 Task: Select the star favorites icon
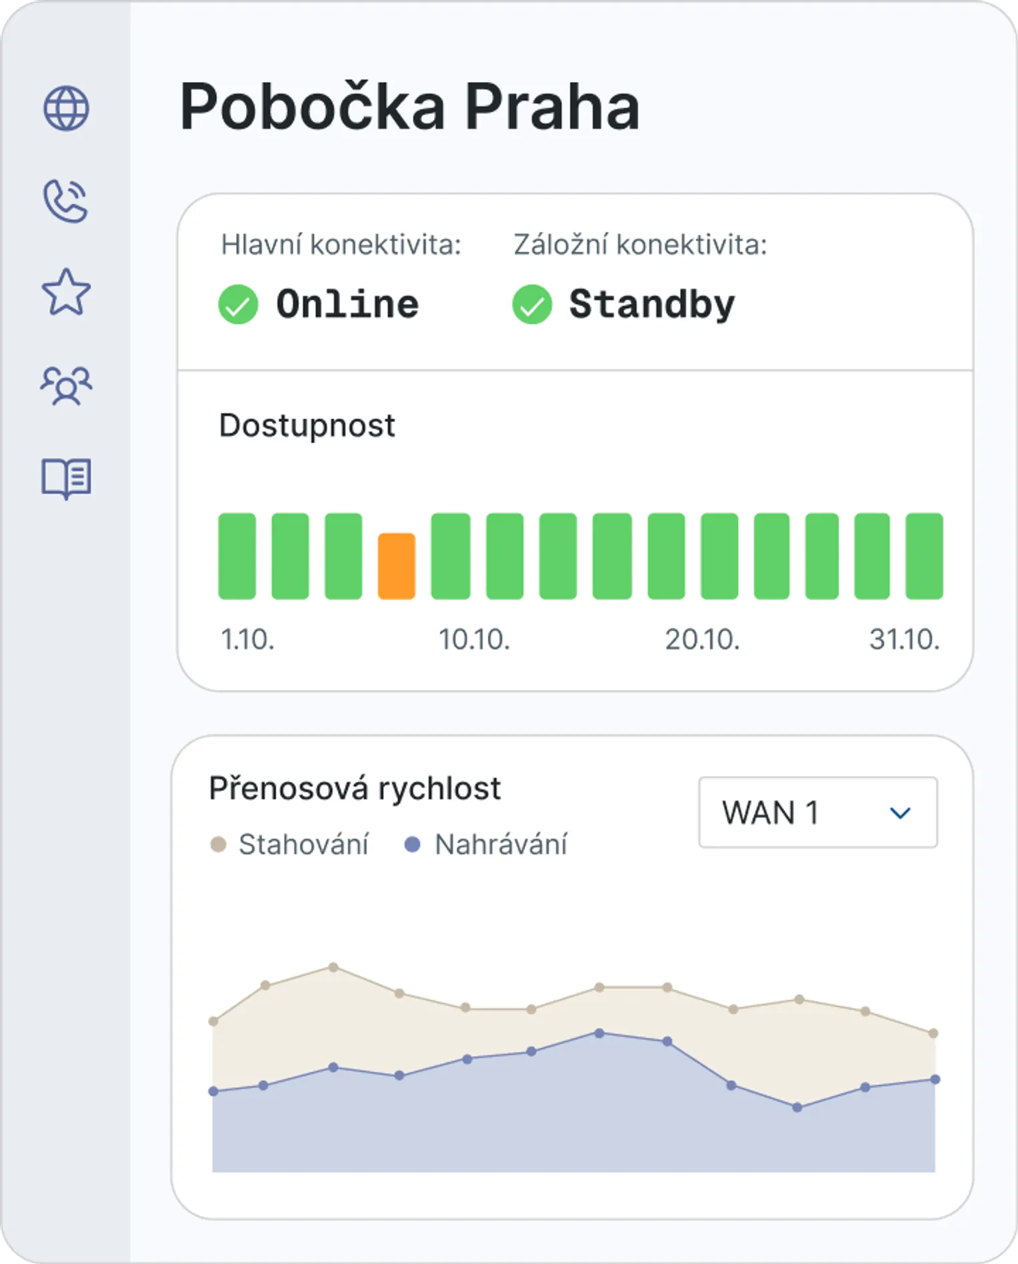66,293
